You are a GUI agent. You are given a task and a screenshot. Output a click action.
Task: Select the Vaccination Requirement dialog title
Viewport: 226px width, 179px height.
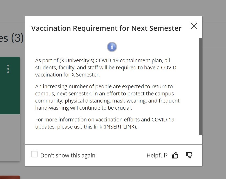click(x=106, y=28)
